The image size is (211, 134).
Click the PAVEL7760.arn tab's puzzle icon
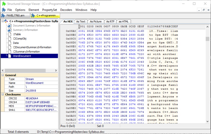point(3,16)
